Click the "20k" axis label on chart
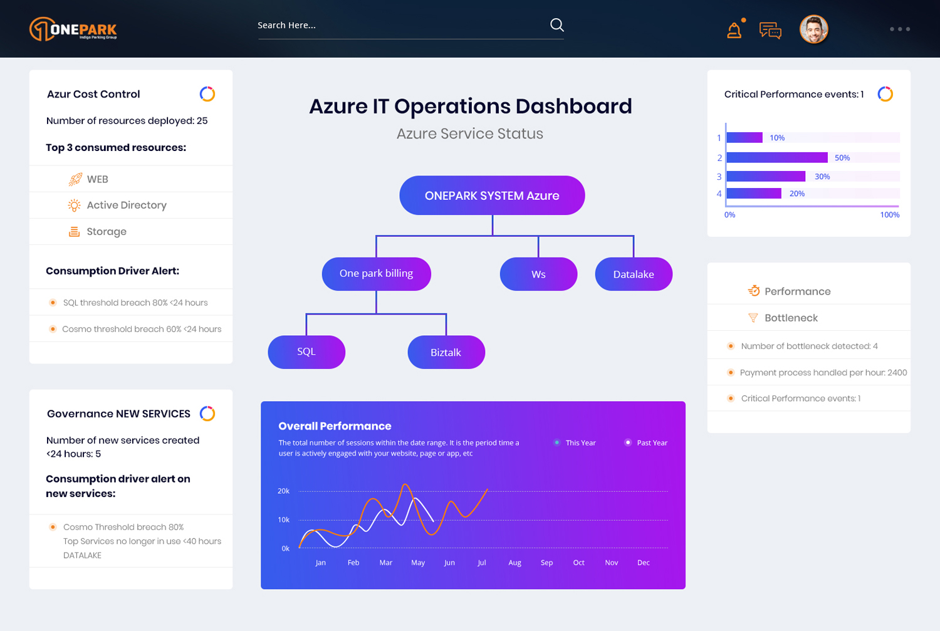Image resolution: width=940 pixels, height=631 pixels. 283,491
